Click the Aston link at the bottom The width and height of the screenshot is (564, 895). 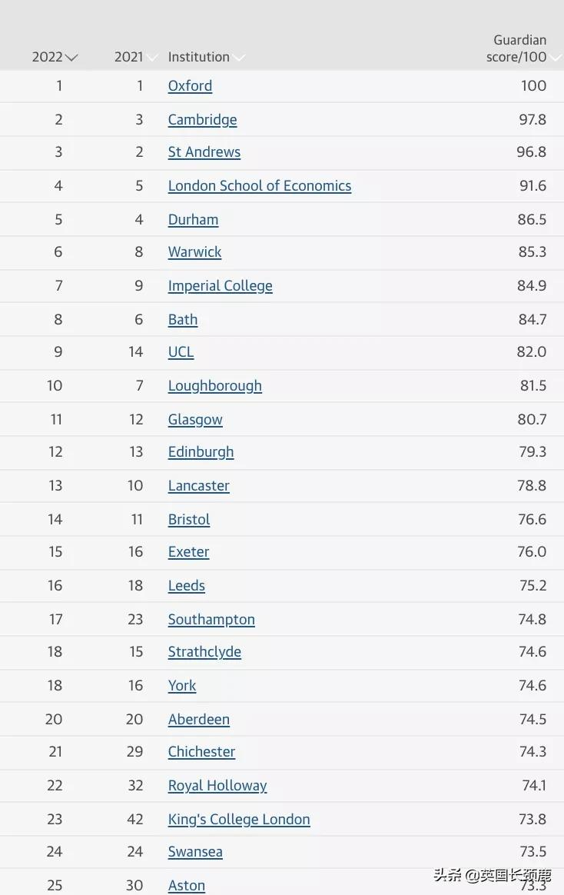[186, 885]
